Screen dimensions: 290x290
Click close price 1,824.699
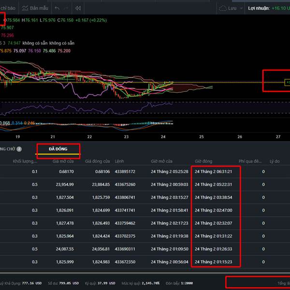pyautogui.click(x=101, y=210)
